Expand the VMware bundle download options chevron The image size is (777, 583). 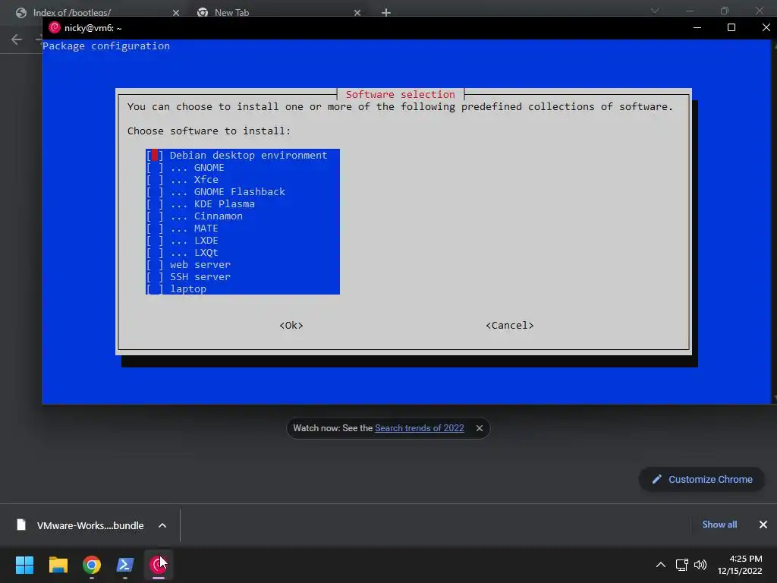[x=162, y=525]
